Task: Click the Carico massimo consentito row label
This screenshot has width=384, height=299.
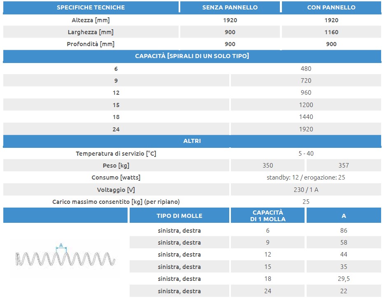Action: point(116,202)
